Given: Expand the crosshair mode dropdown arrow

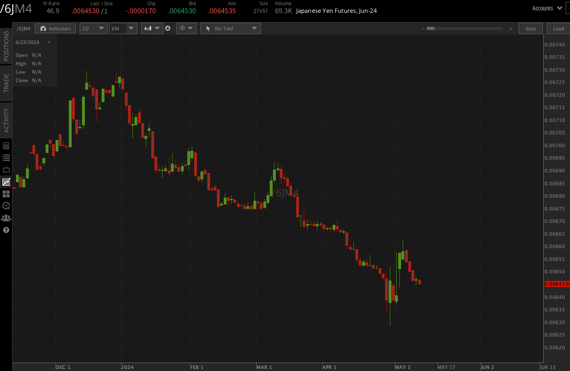Looking at the screenshot, I should pyautogui.click(x=191, y=28).
